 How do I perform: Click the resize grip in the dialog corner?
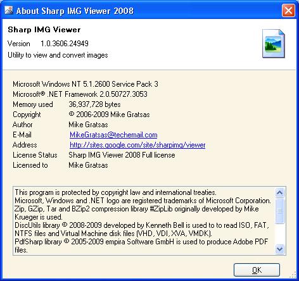tap(293, 275)
